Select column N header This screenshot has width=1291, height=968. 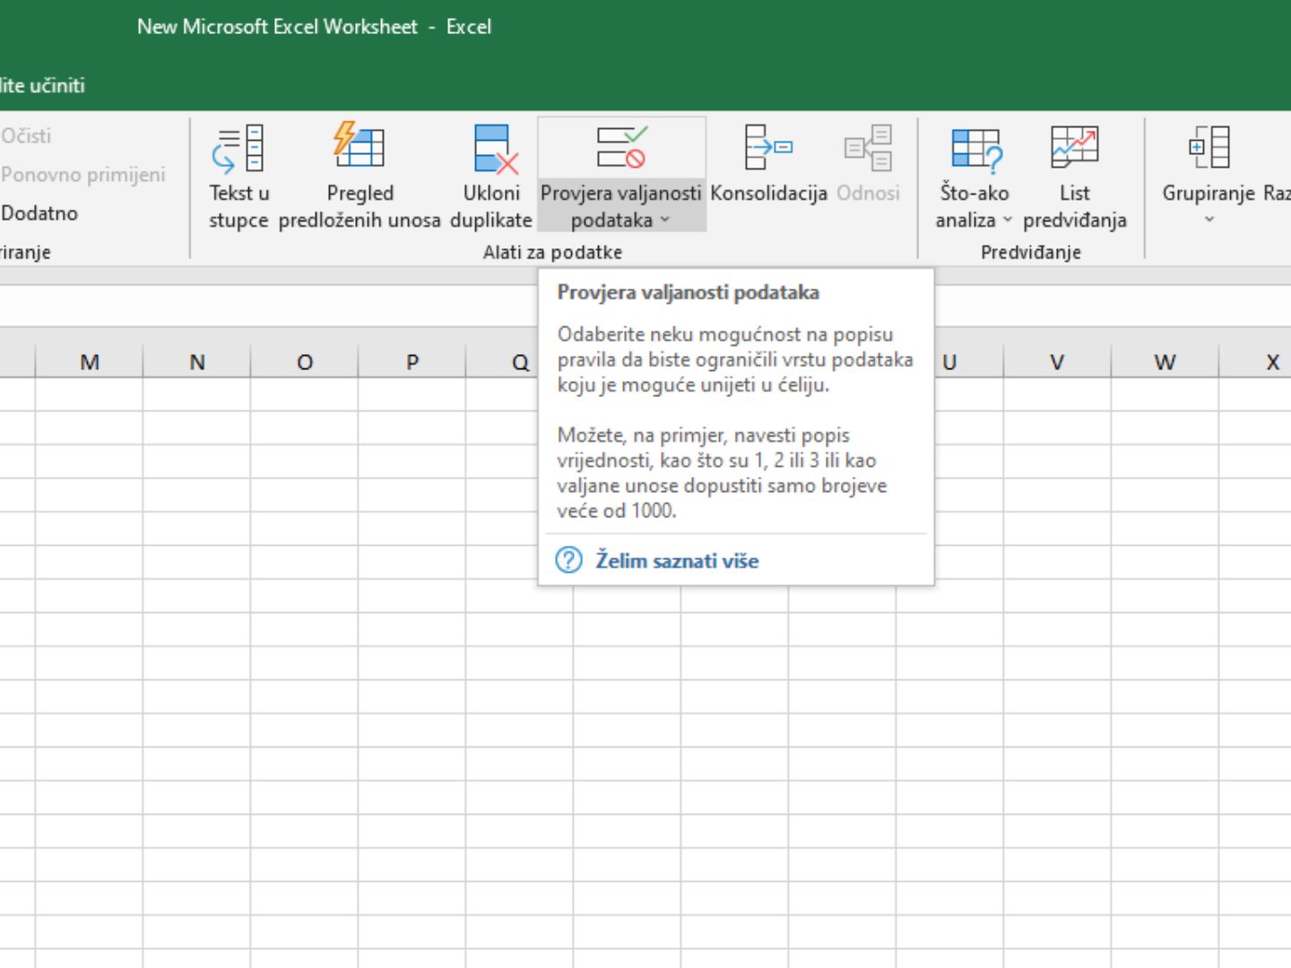(x=197, y=362)
